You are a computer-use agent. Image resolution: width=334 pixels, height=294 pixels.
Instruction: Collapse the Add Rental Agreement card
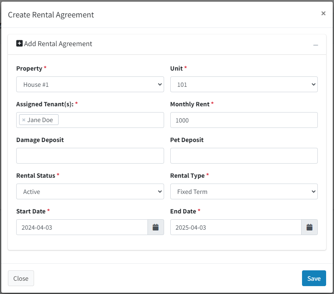tap(315, 45)
